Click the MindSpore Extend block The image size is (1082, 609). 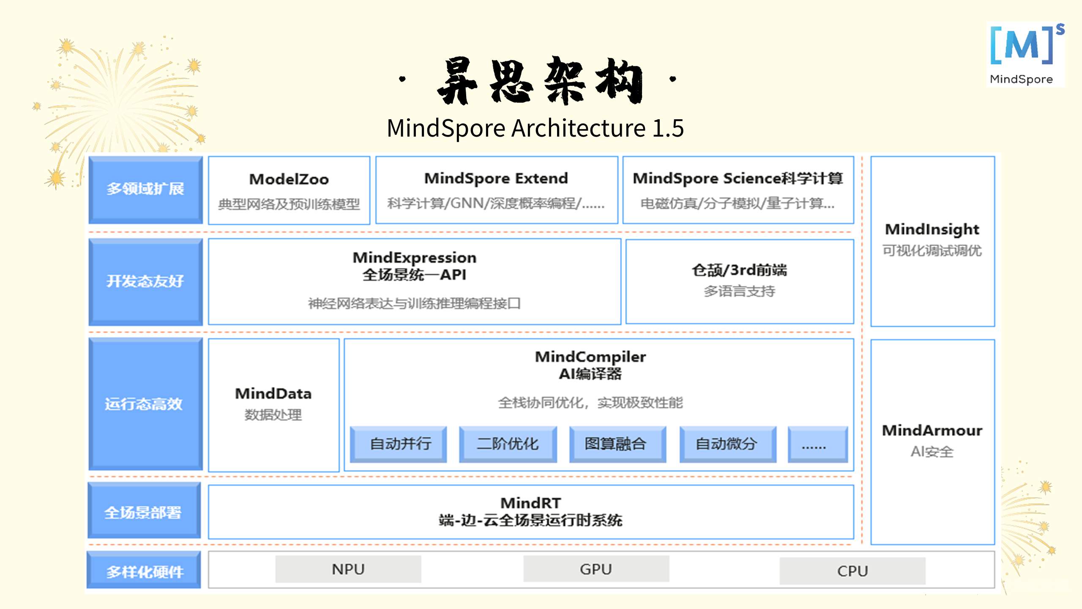tap(496, 190)
